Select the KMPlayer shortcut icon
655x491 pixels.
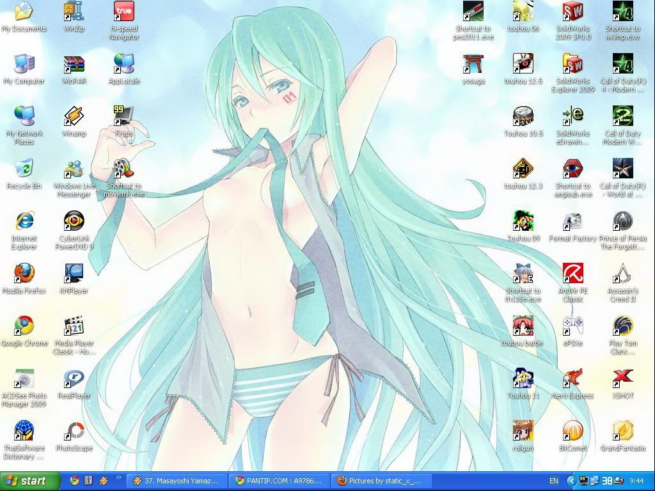[x=74, y=273]
